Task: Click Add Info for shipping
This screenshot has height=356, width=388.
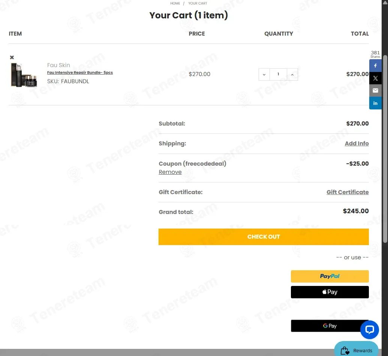Action: (357, 144)
